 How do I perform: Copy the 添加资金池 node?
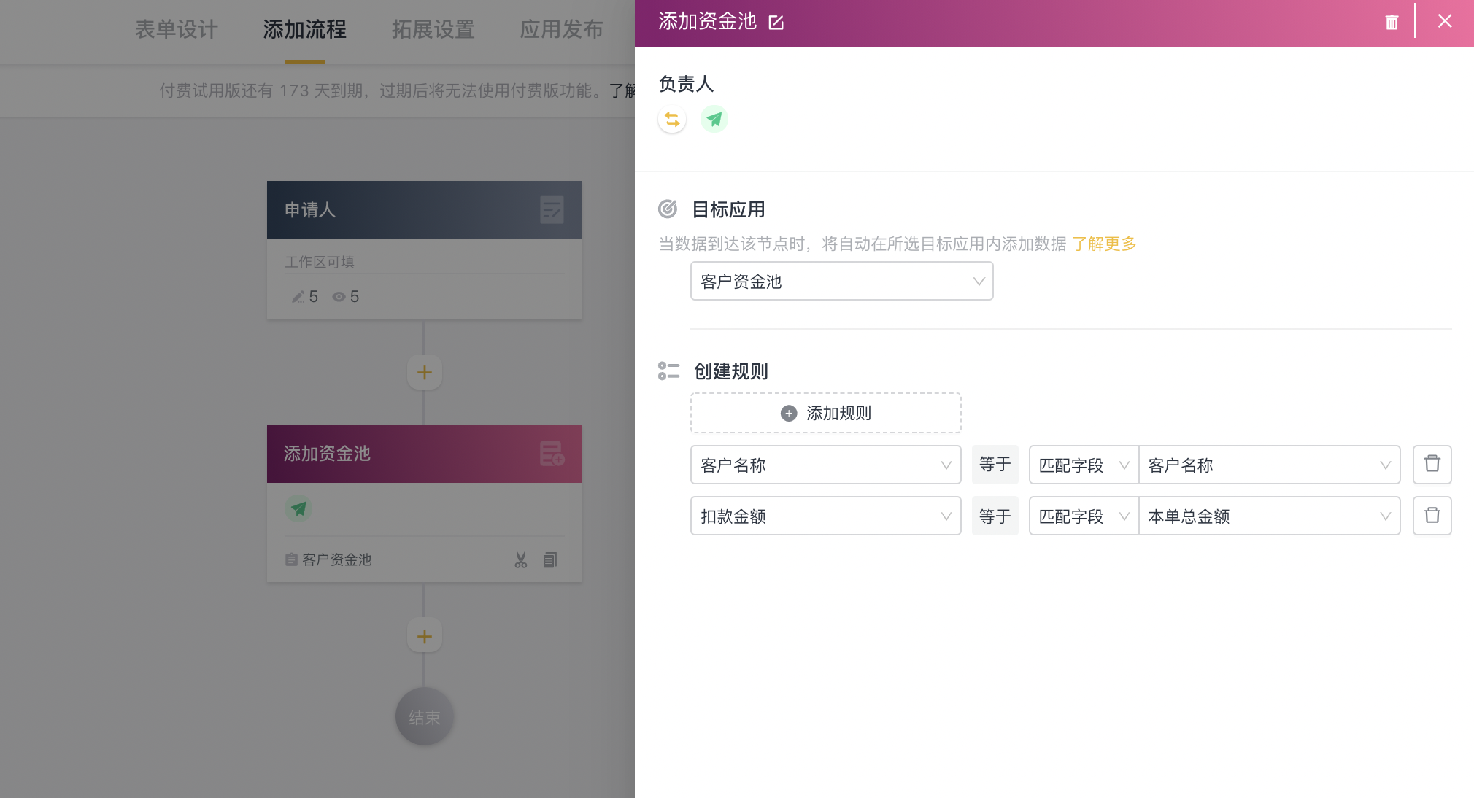(x=550, y=560)
